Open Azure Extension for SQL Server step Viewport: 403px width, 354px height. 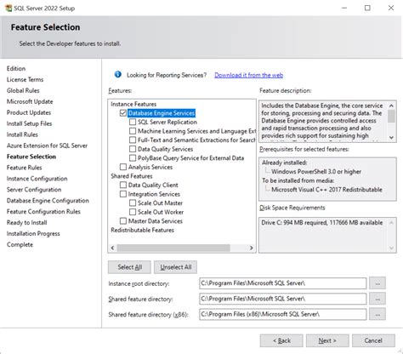pyautogui.click(x=47, y=146)
